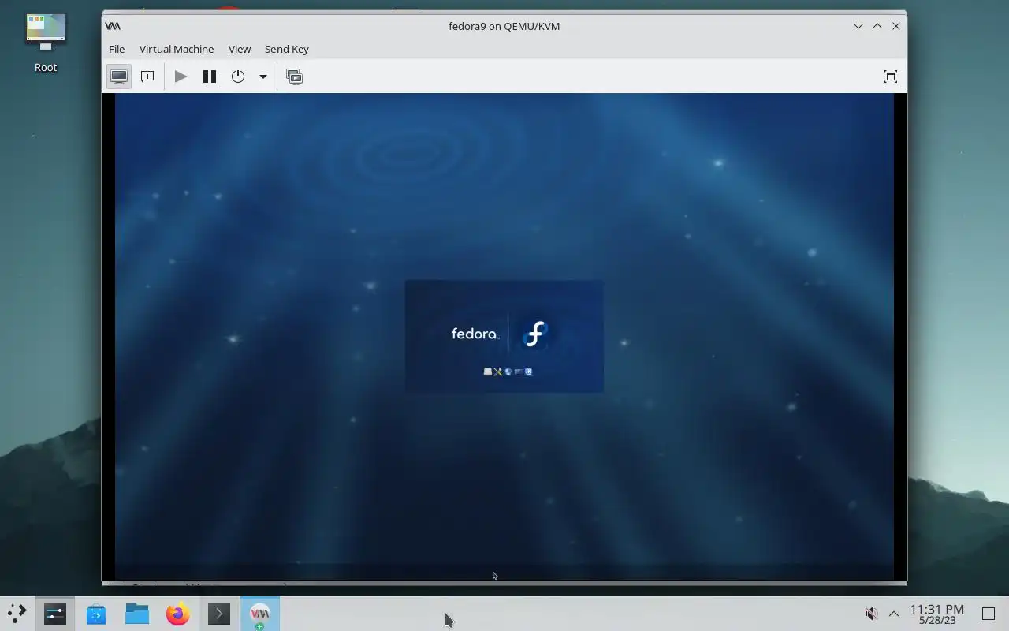Show virtual hardware details

pos(147,77)
